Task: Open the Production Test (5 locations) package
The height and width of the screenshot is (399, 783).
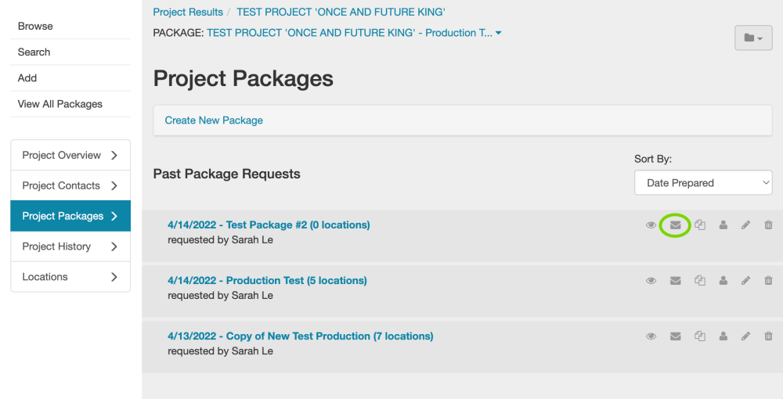Action: point(267,280)
